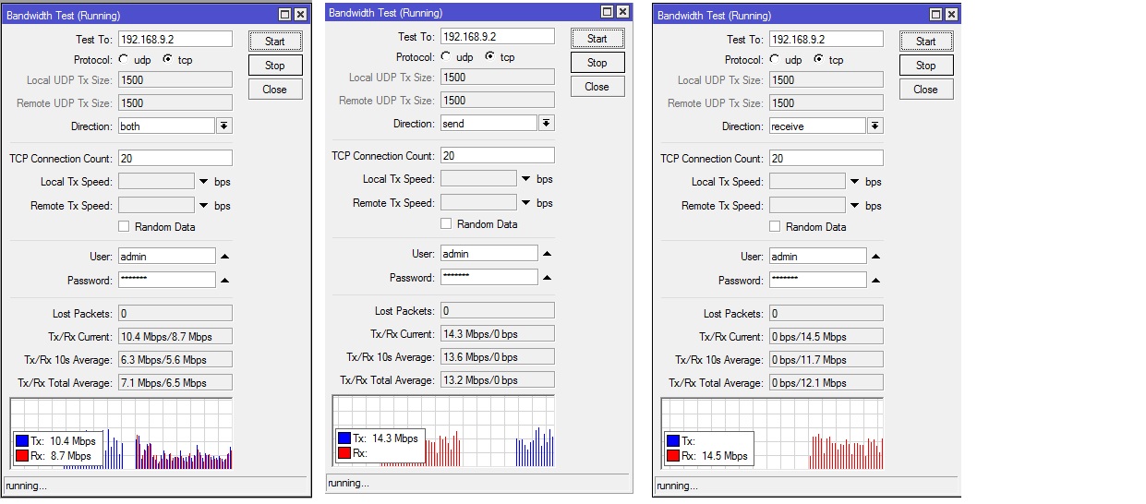Image resolution: width=1146 pixels, height=504 pixels.
Task: Collapse User field arrow in right window
Action: 876,257
